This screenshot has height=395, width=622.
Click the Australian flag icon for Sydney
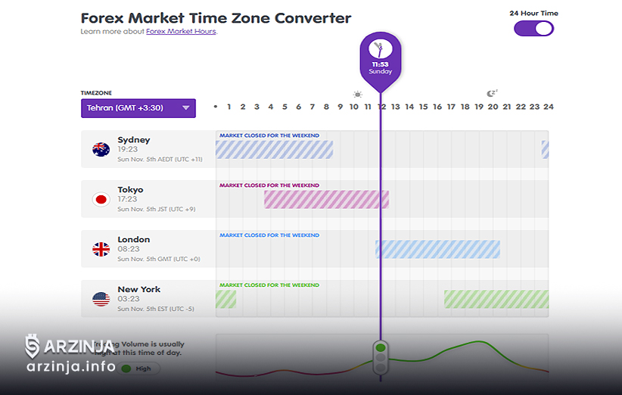click(x=101, y=150)
